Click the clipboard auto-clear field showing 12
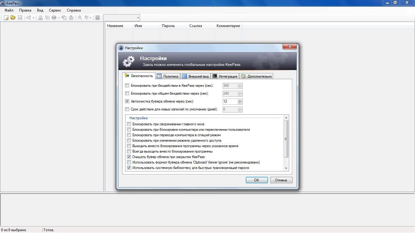The image size is (415, 233). (x=230, y=101)
